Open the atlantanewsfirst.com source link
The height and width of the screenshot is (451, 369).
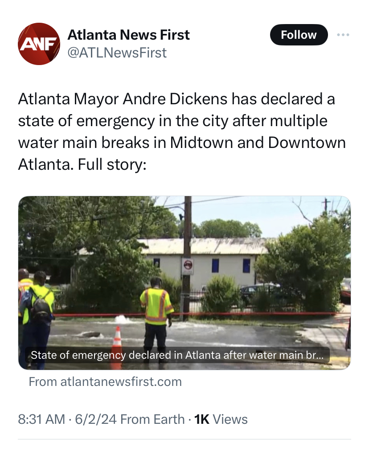click(x=105, y=381)
